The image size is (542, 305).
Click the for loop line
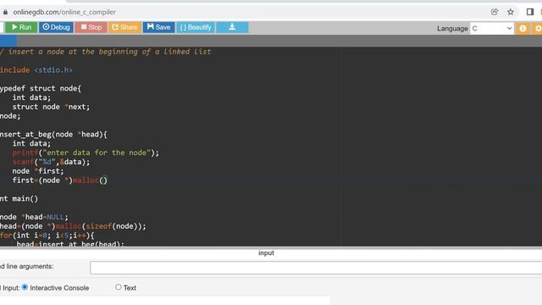47,236
